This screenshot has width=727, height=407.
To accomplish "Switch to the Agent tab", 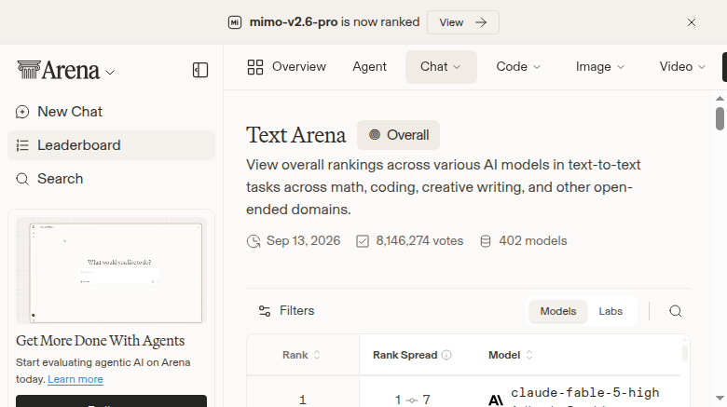I will [369, 67].
